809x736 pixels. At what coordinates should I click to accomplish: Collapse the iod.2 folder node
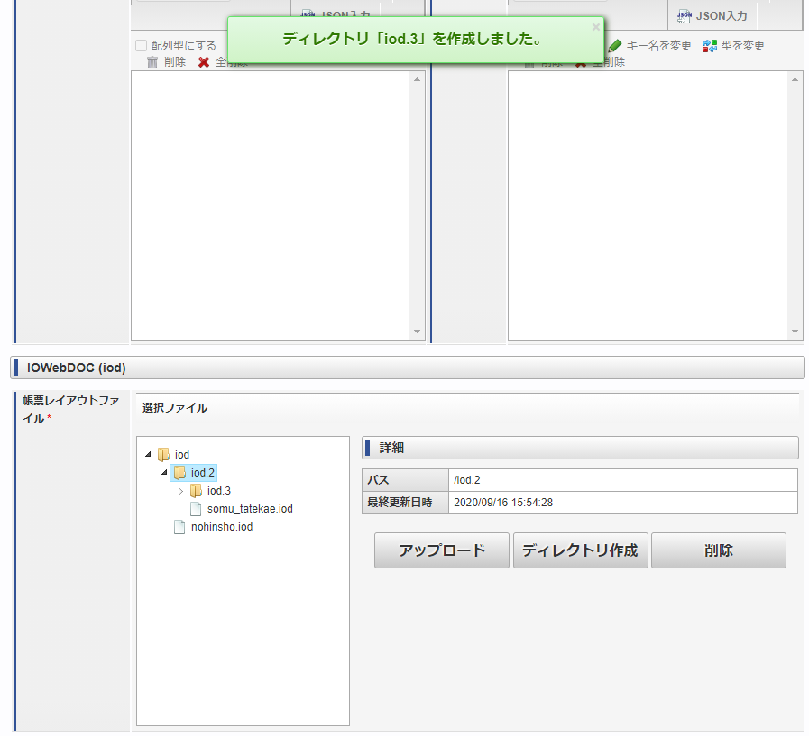(x=164, y=473)
